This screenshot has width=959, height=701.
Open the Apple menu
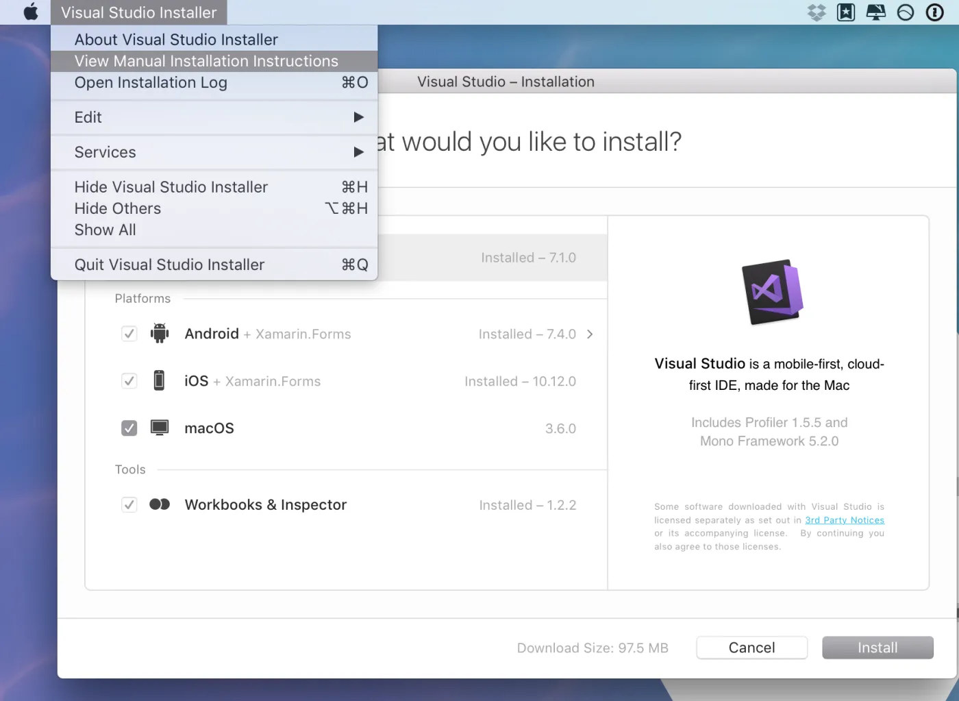pos(31,12)
